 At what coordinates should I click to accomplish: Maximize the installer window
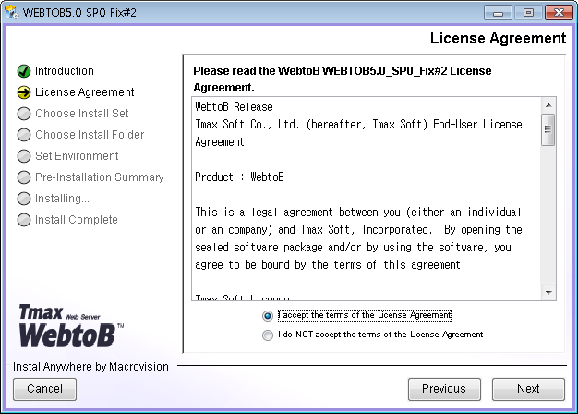(x=528, y=13)
